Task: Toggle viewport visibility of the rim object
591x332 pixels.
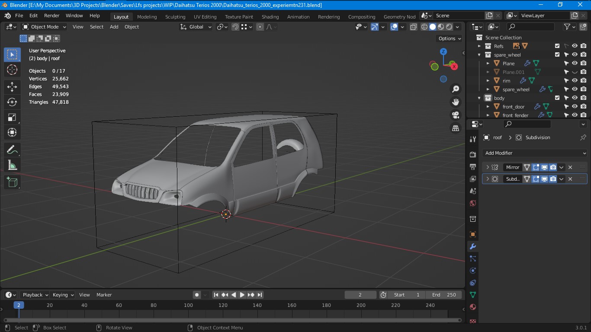Action: [x=575, y=81]
